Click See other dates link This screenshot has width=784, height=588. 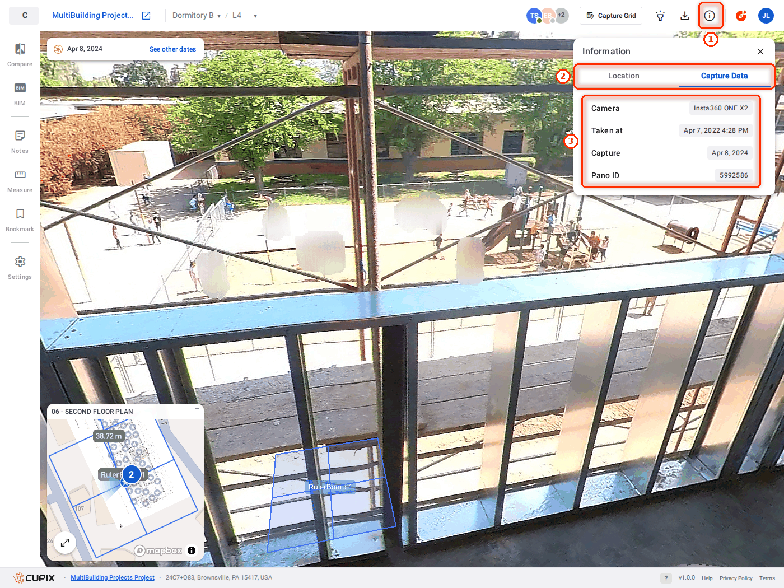[172, 49]
